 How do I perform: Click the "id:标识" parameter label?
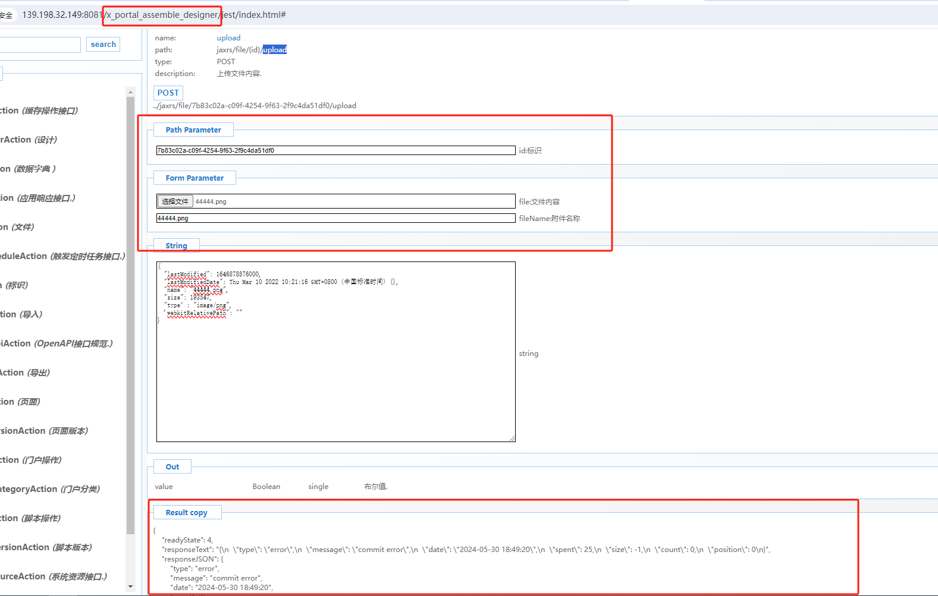coord(530,151)
